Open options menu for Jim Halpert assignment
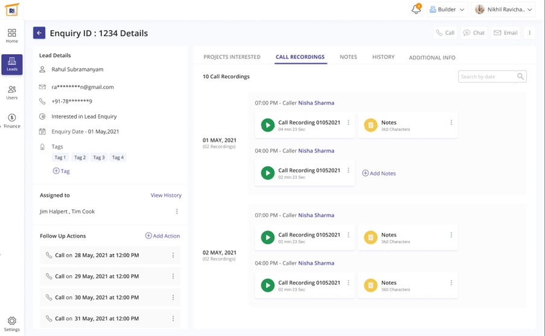The width and height of the screenshot is (545, 336). point(177,212)
